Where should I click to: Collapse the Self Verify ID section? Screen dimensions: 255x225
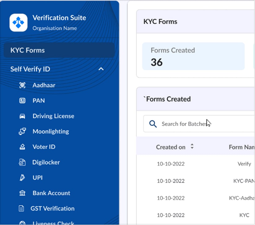[101, 69]
